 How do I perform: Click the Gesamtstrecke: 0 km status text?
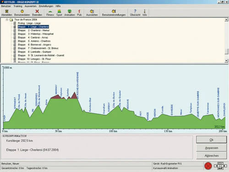13,168
